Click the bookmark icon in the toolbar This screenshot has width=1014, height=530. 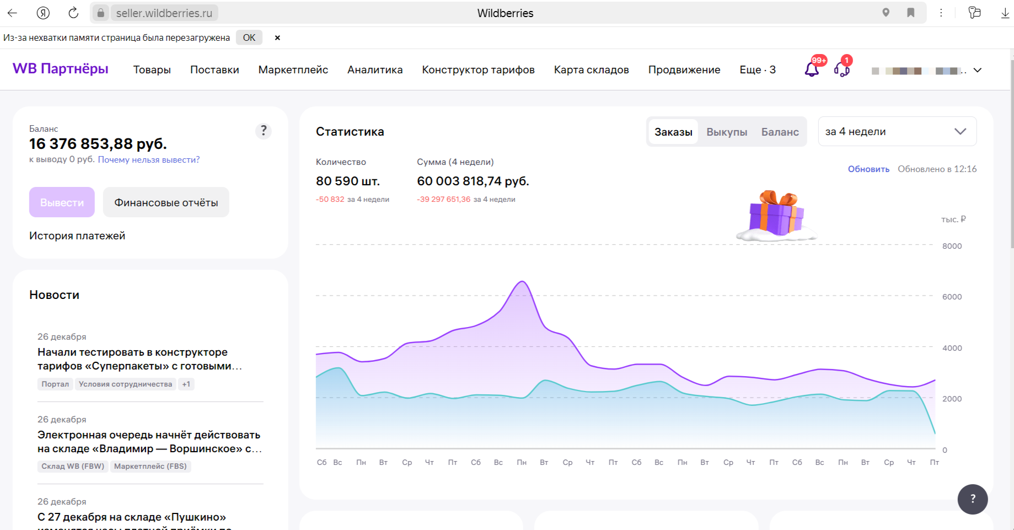coord(910,13)
